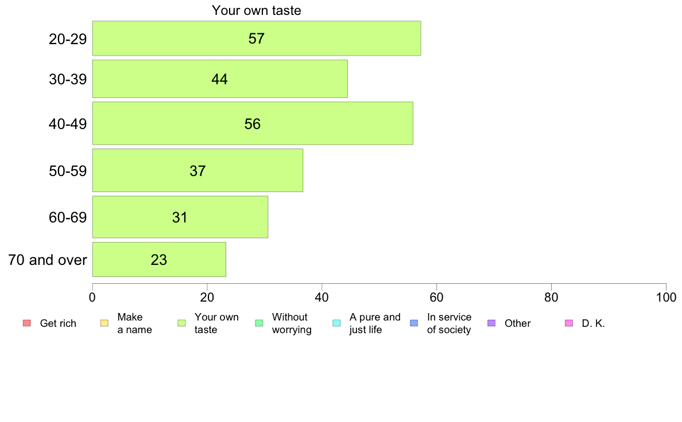Click the In service of society swatch
Viewport: 682px width, 422px height.
coord(414,323)
